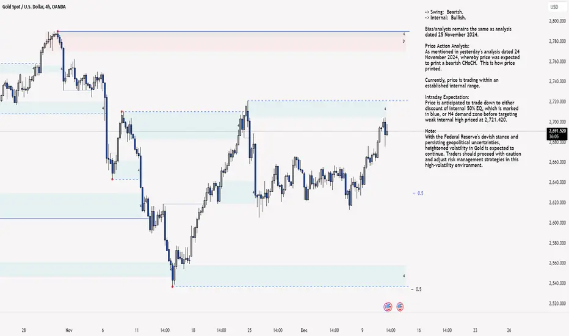
Task: Click the 6 date label on time axis
Action: point(103,330)
